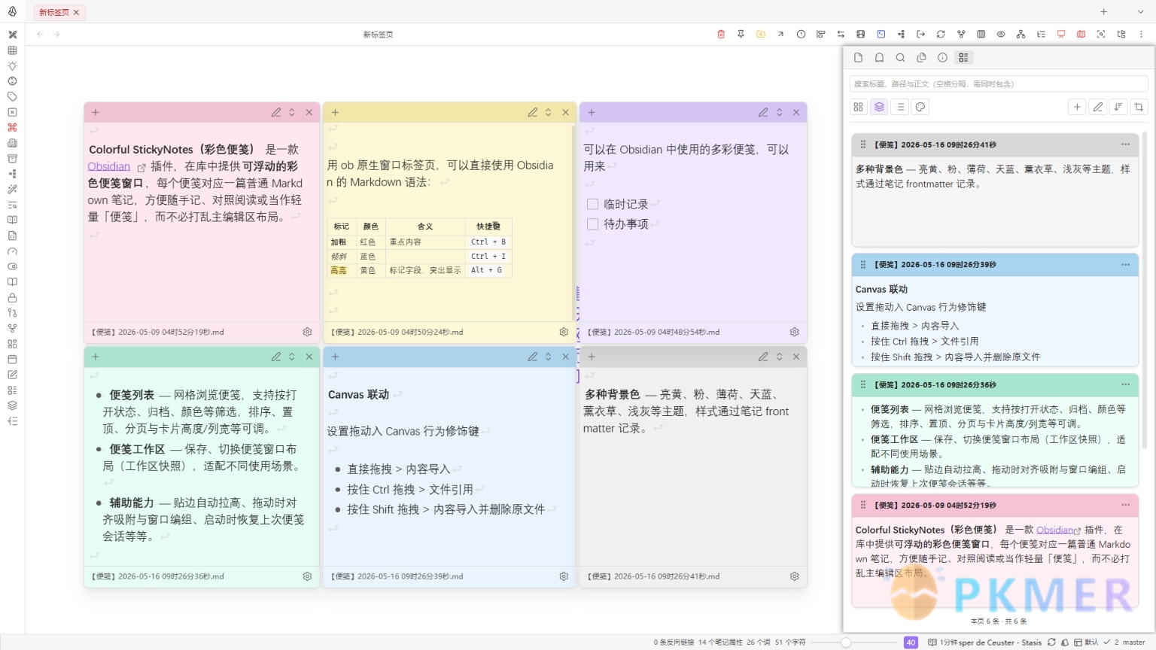Collapse the yellow sticky note with chevrons

[549, 112]
